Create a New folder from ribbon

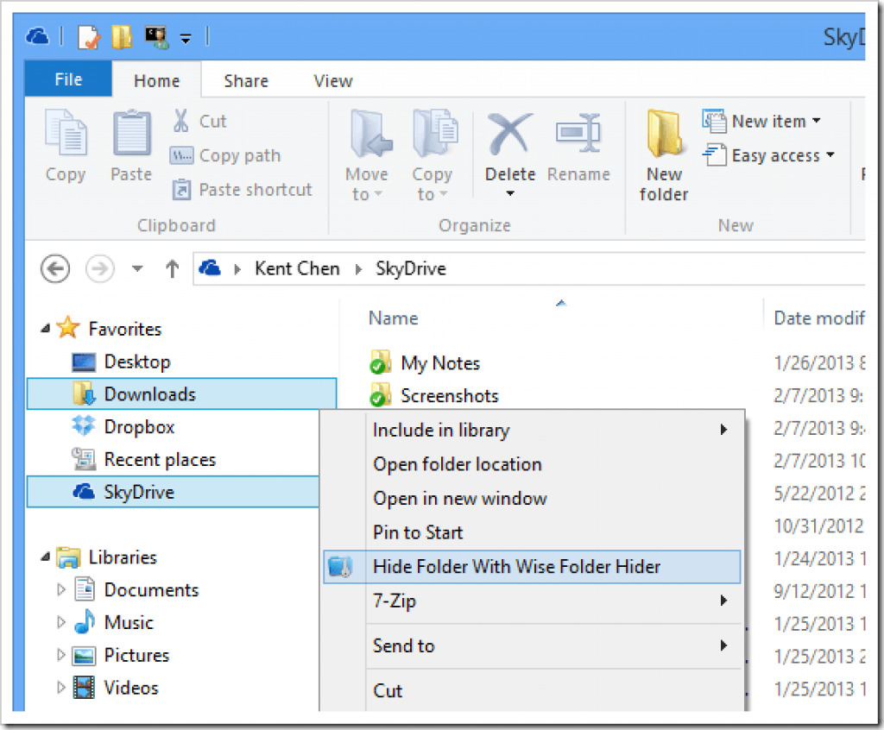point(664,155)
